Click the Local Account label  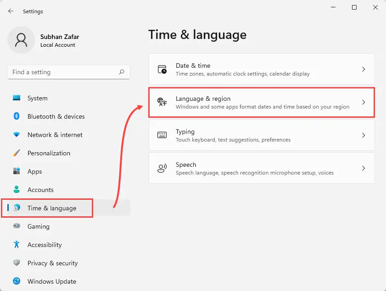[58, 45]
